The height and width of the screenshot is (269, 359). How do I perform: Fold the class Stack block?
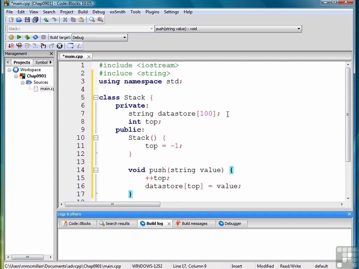click(96, 98)
